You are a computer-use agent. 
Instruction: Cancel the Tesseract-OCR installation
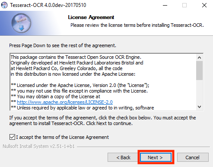193,157
